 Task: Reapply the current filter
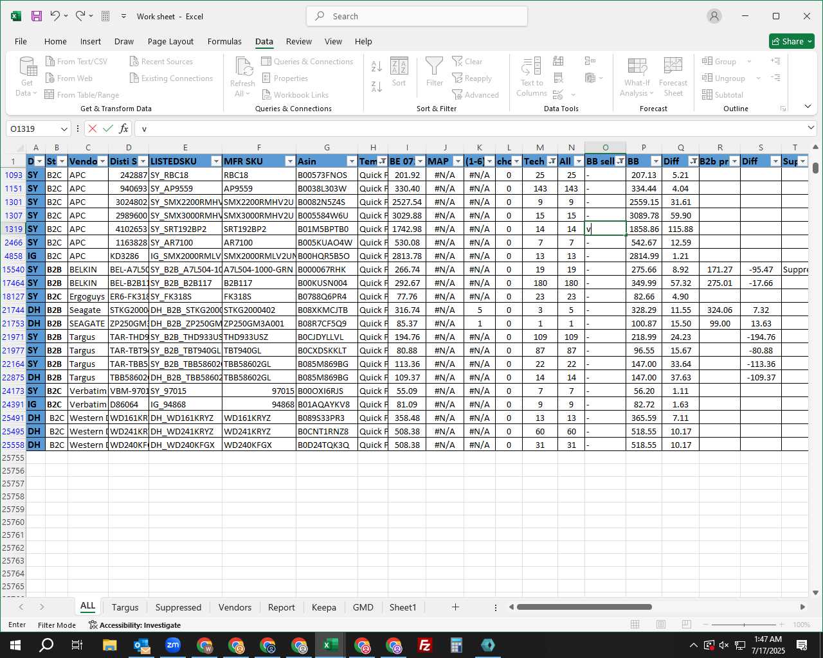[x=472, y=78]
